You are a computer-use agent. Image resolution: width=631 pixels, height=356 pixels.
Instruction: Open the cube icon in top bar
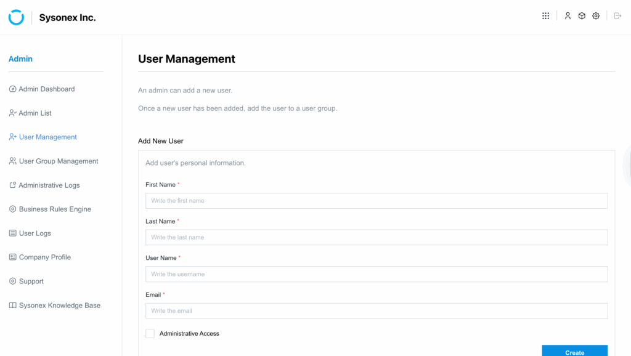(582, 16)
